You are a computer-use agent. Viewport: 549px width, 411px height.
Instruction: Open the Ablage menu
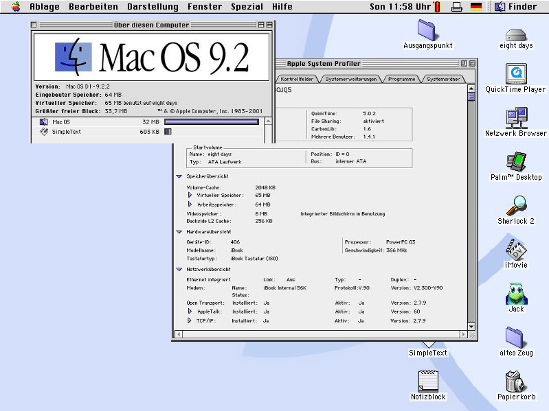click(44, 7)
